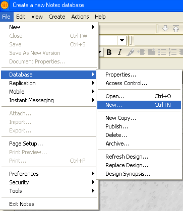
Task: Select the highlighted Database menu entry
Action: pos(49,75)
